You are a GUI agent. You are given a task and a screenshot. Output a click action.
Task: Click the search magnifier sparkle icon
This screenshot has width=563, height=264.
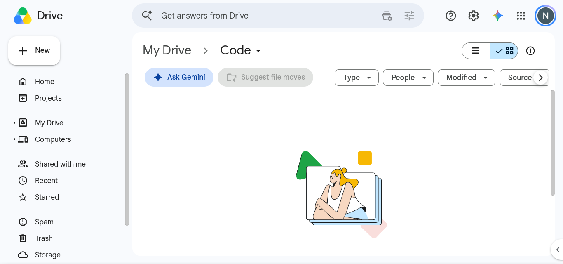147,16
